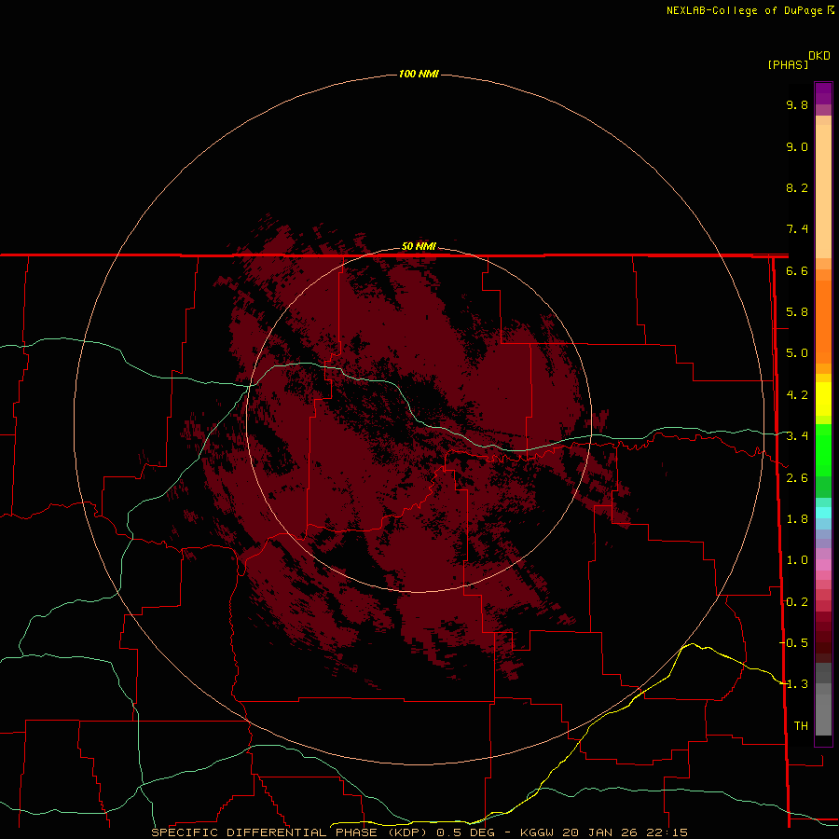
Task: Click the light peach segment of the color bar
Action: tap(823, 191)
